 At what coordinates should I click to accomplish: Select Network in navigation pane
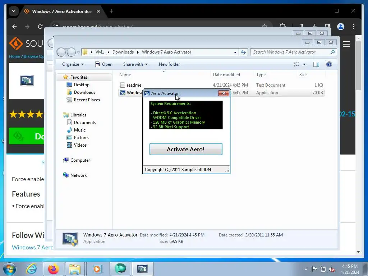pos(78,175)
